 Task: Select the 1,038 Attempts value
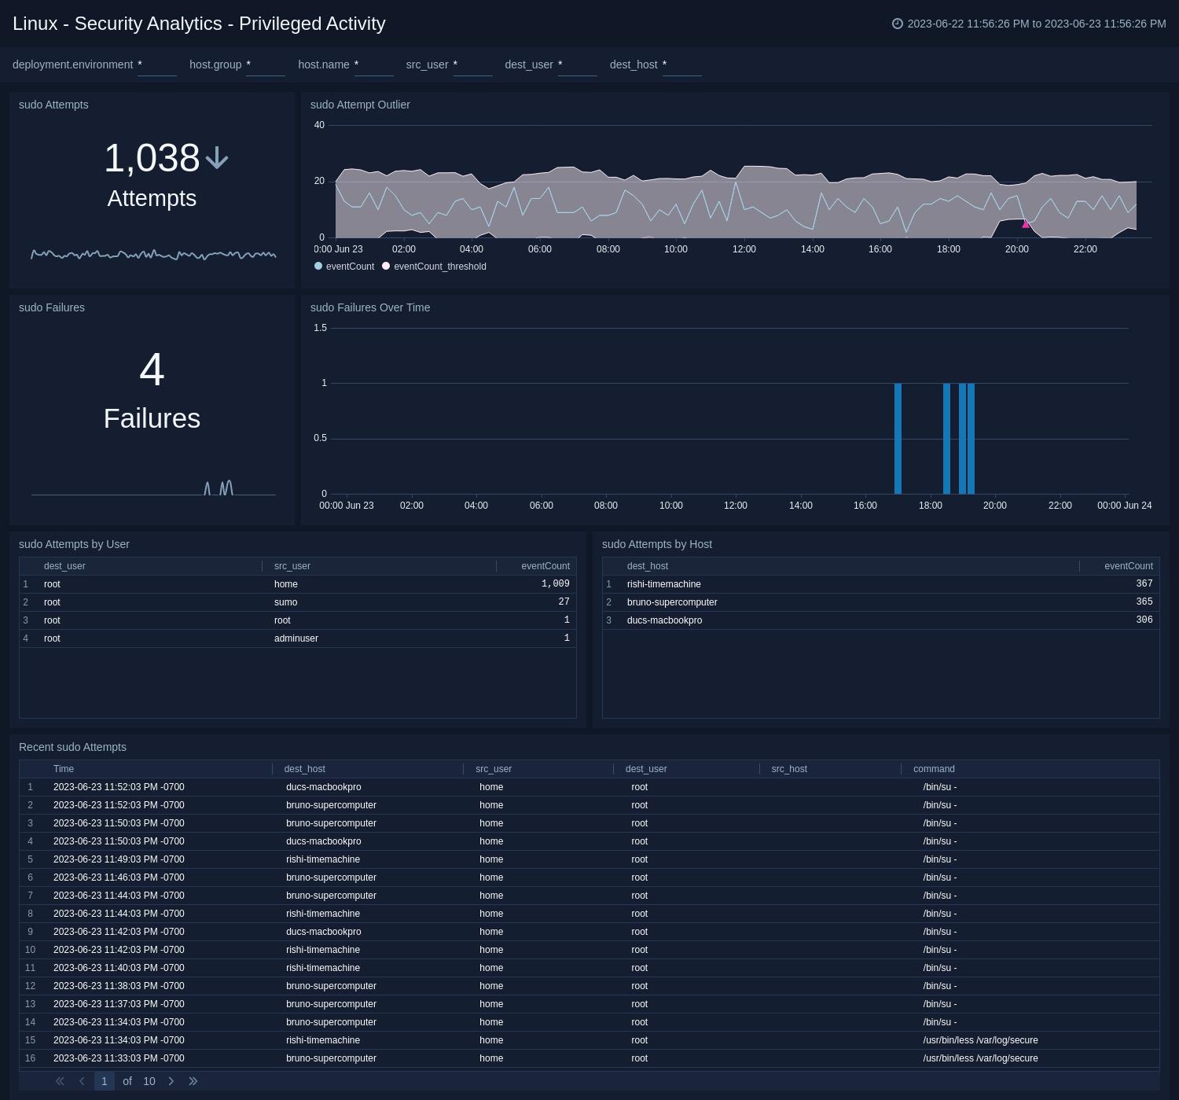tap(152, 158)
